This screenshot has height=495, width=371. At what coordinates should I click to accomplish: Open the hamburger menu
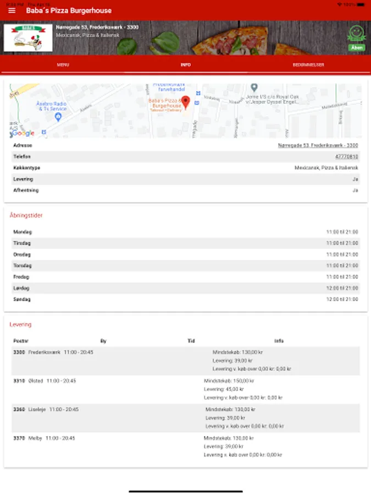12,10
